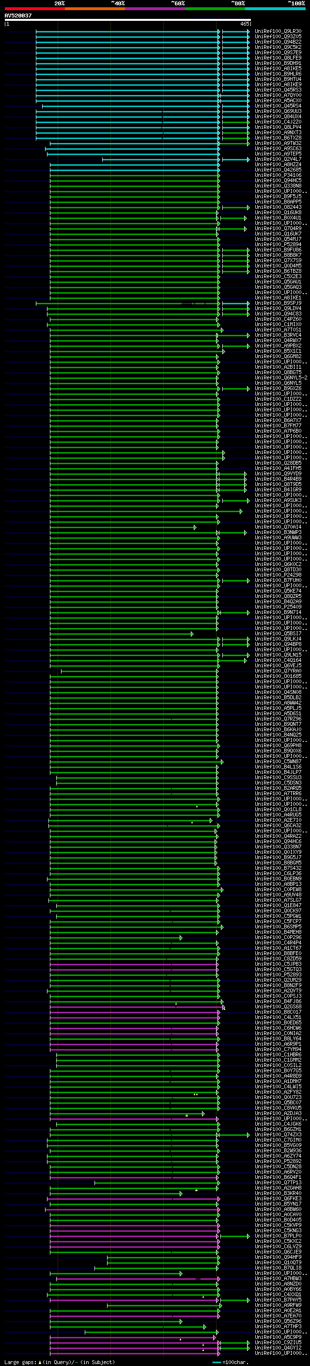Select the UniRef100_A8IKE9 label

pyautogui.click(x=278, y=84)
